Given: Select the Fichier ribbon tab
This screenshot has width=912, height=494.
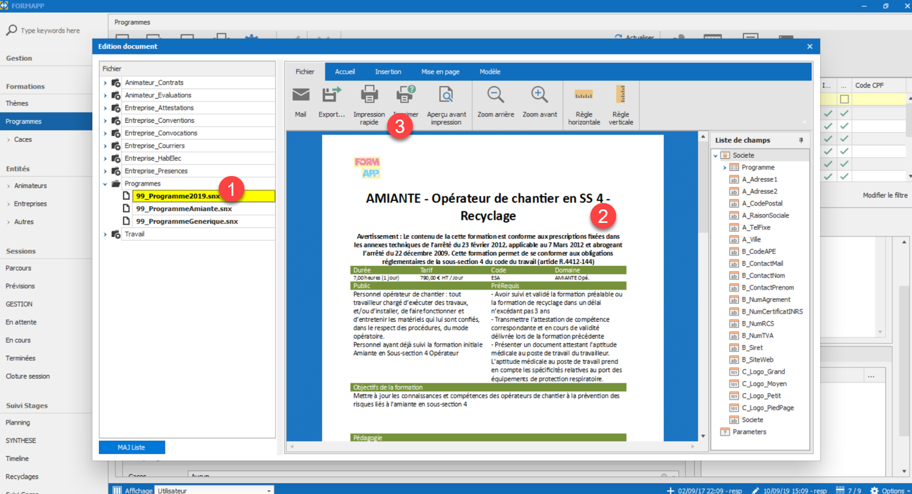Looking at the screenshot, I should click(305, 72).
